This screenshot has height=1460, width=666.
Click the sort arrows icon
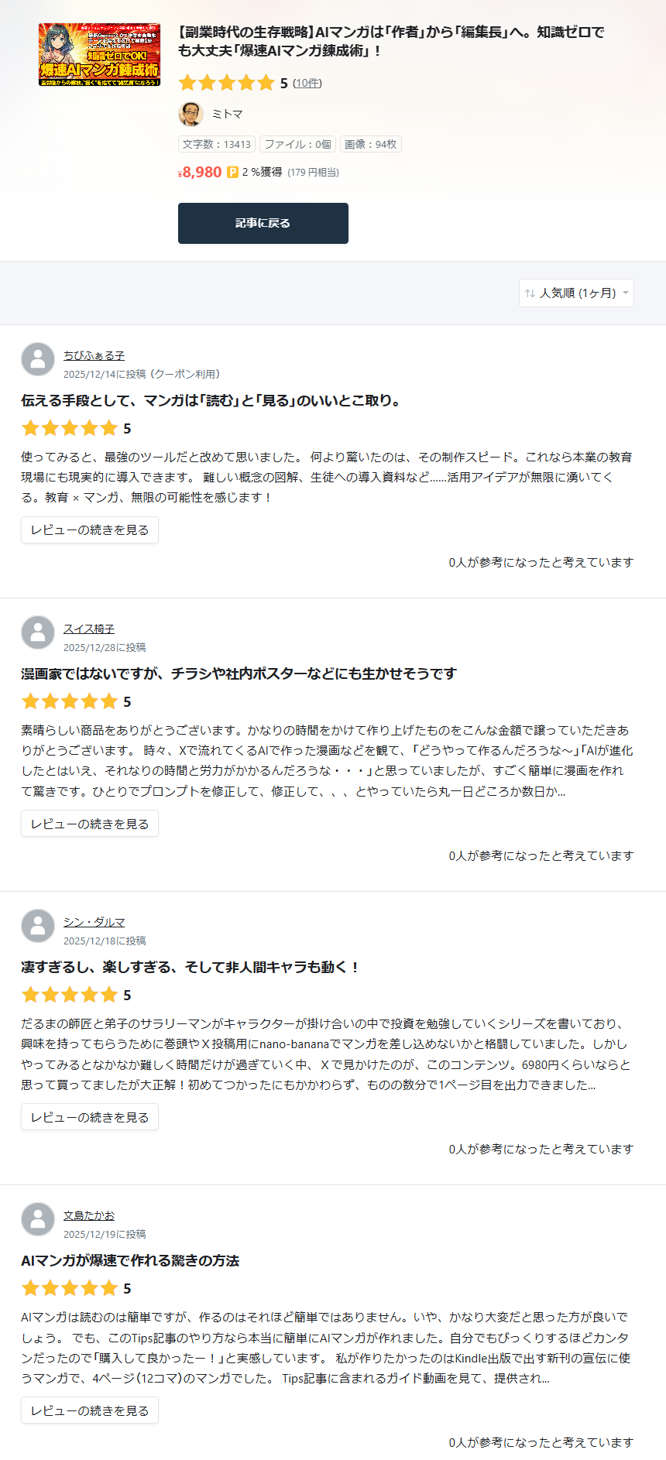click(530, 293)
